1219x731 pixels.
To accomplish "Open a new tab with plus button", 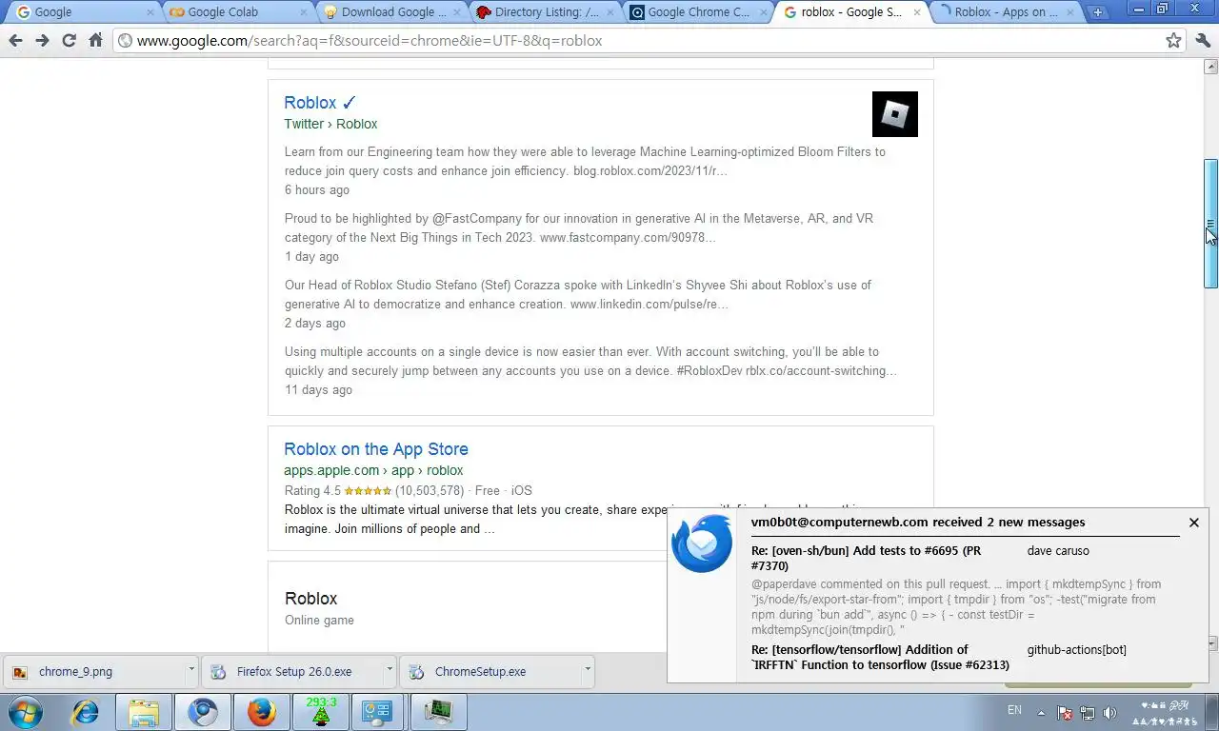I will coord(1098,12).
